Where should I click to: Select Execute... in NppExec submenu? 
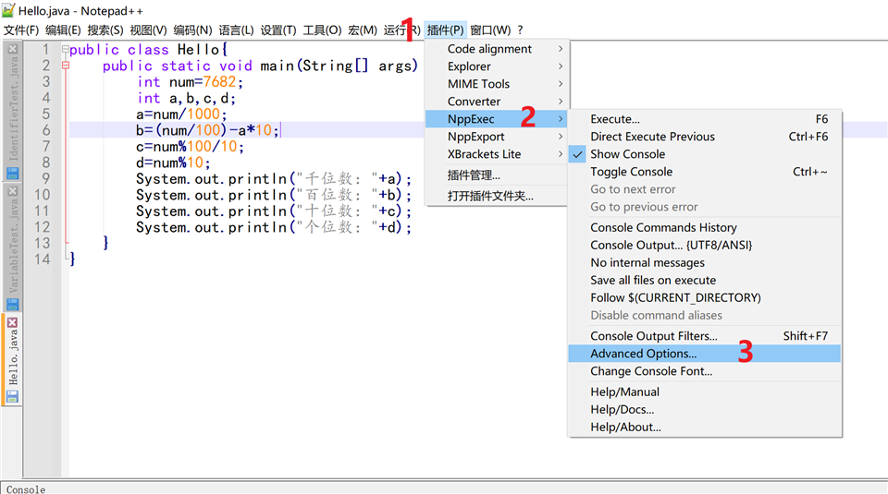[x=705, y=119]
